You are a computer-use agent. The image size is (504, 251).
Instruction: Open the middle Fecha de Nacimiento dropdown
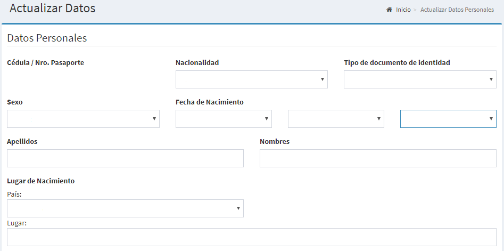336,119
